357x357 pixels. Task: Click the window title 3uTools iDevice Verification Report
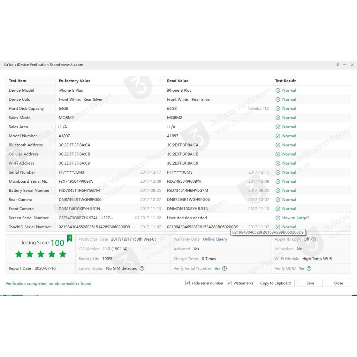(43, 64)
